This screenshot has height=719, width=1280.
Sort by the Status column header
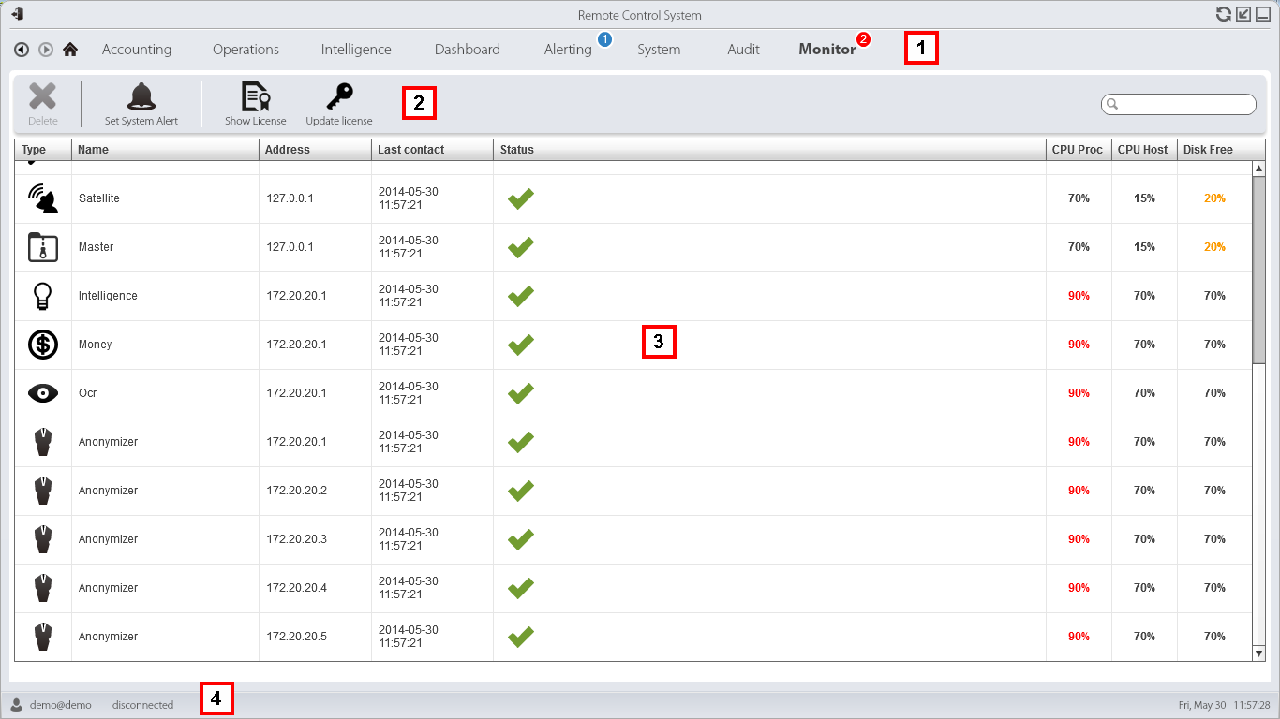(x=769, y=150)
